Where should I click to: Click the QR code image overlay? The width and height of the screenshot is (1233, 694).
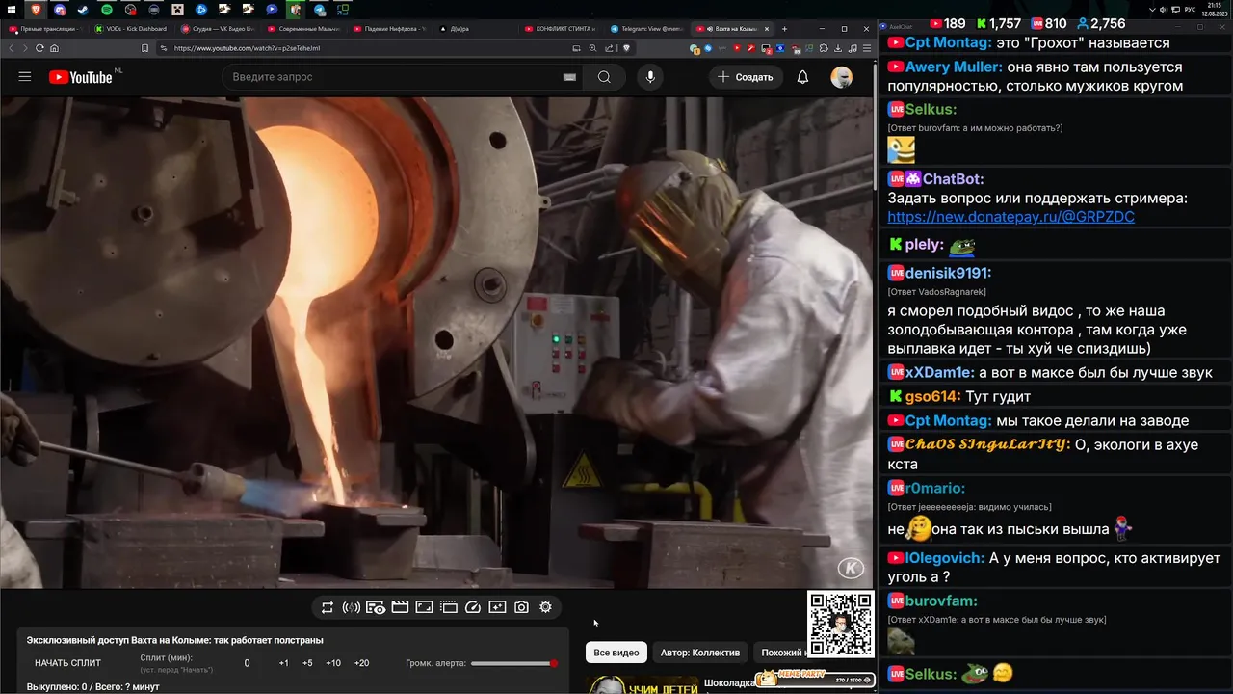tap(840, 623)
